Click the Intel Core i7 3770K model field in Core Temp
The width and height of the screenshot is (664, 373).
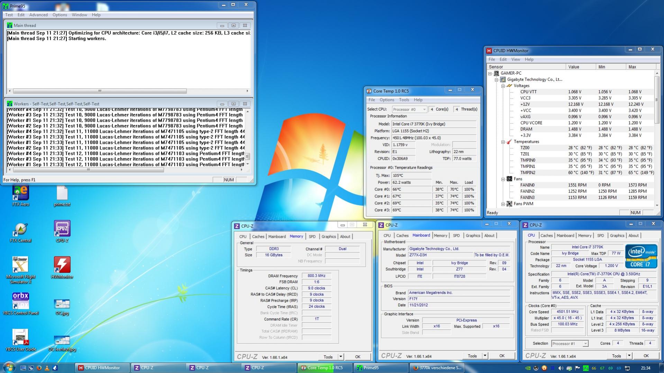434,124
